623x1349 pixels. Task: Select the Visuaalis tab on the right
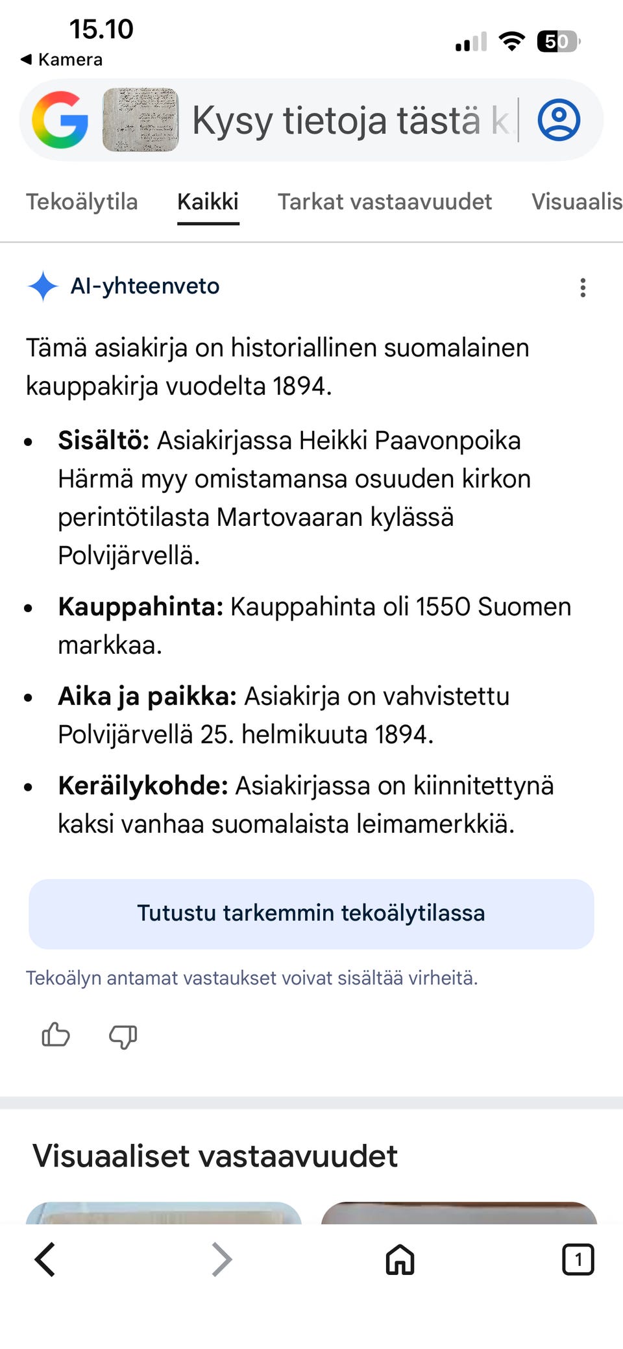coord(576,202)
